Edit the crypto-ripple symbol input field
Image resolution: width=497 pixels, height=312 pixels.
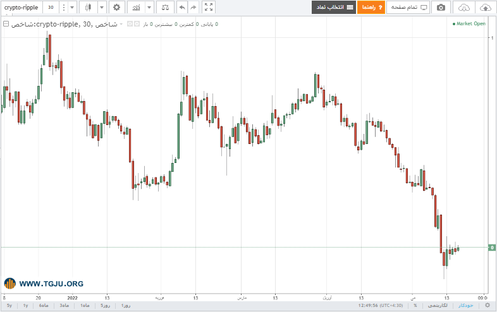[x=21, y=8]
